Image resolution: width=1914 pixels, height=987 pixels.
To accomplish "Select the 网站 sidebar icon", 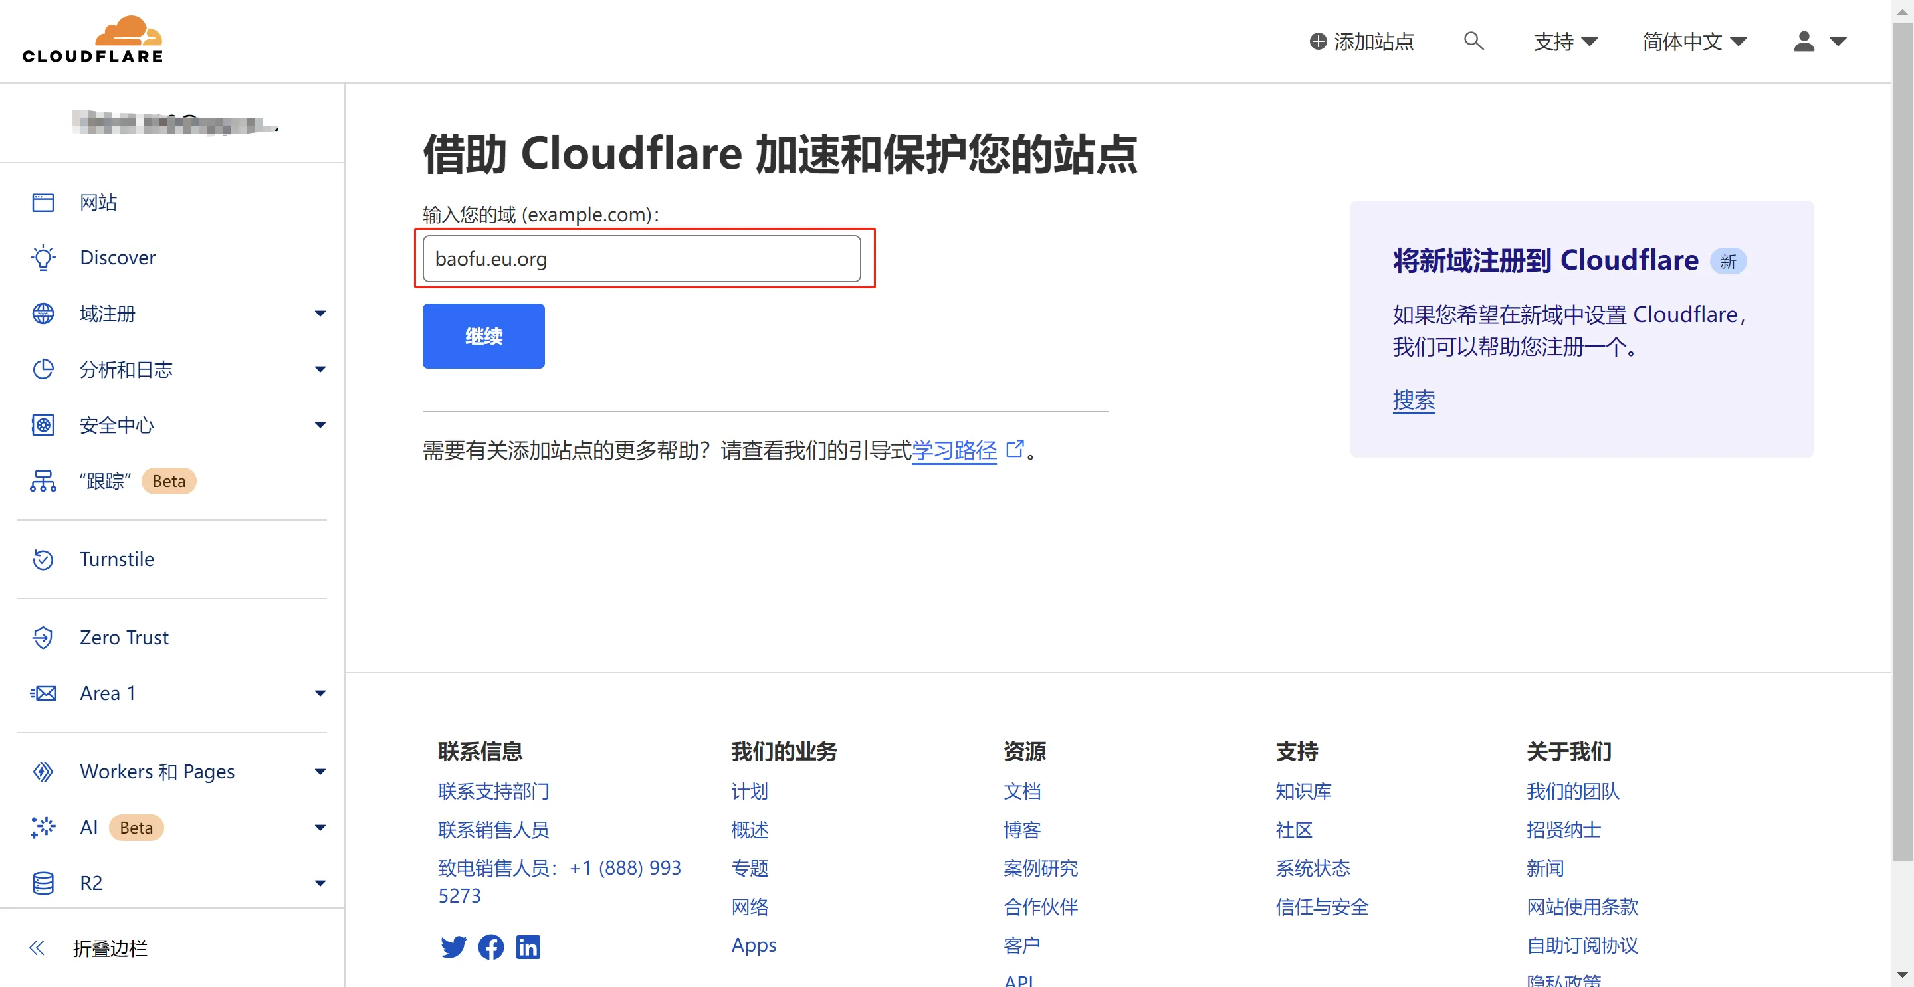I will click(43, 201).
